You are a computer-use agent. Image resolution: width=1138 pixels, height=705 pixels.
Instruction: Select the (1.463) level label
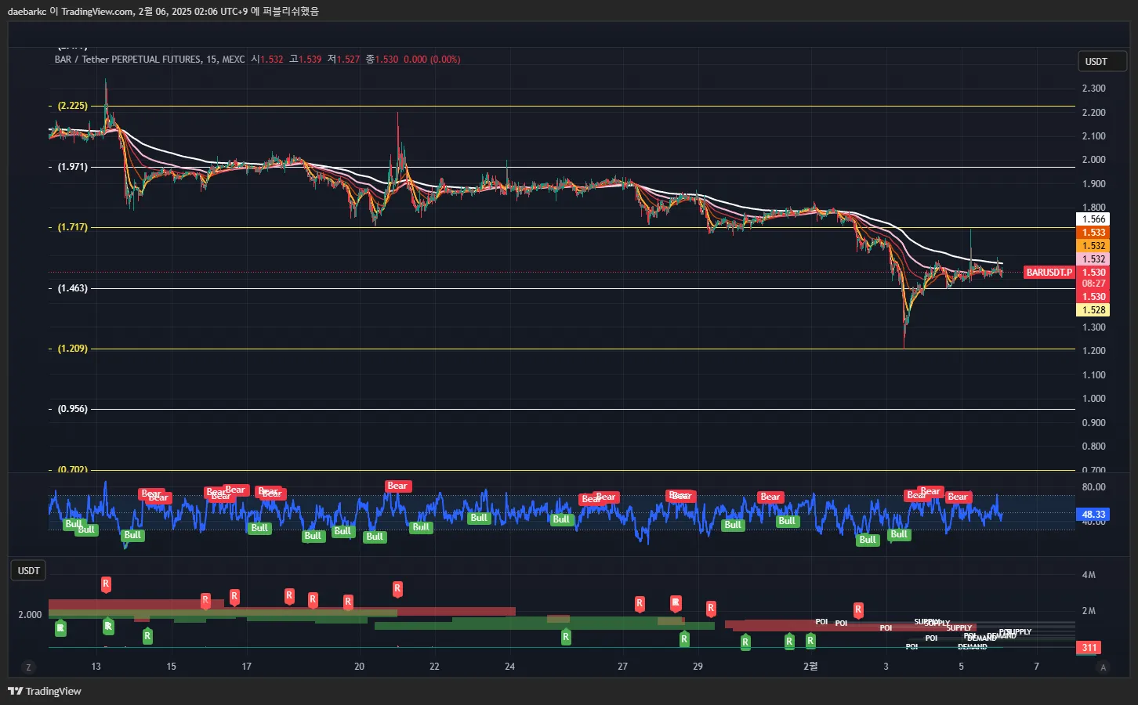tap(73, 288)
